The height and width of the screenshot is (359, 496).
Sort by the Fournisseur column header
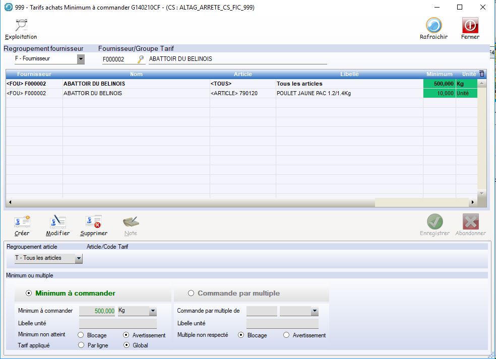coord(34,74)
